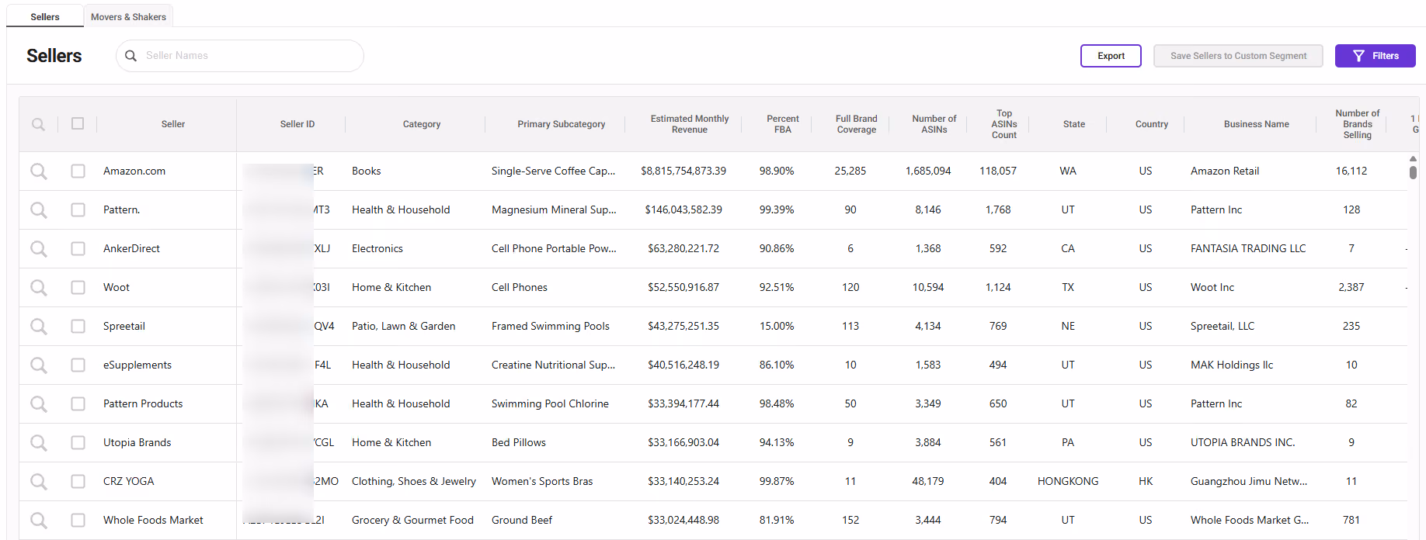Check the Woot row checkbox
The width and height of the screenshot is (1426, 540).
tap(78, 287)
